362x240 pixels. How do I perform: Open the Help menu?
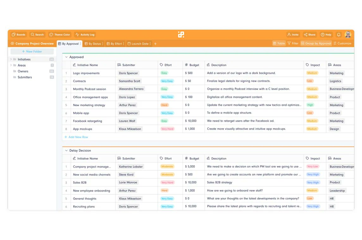point(326,35)
